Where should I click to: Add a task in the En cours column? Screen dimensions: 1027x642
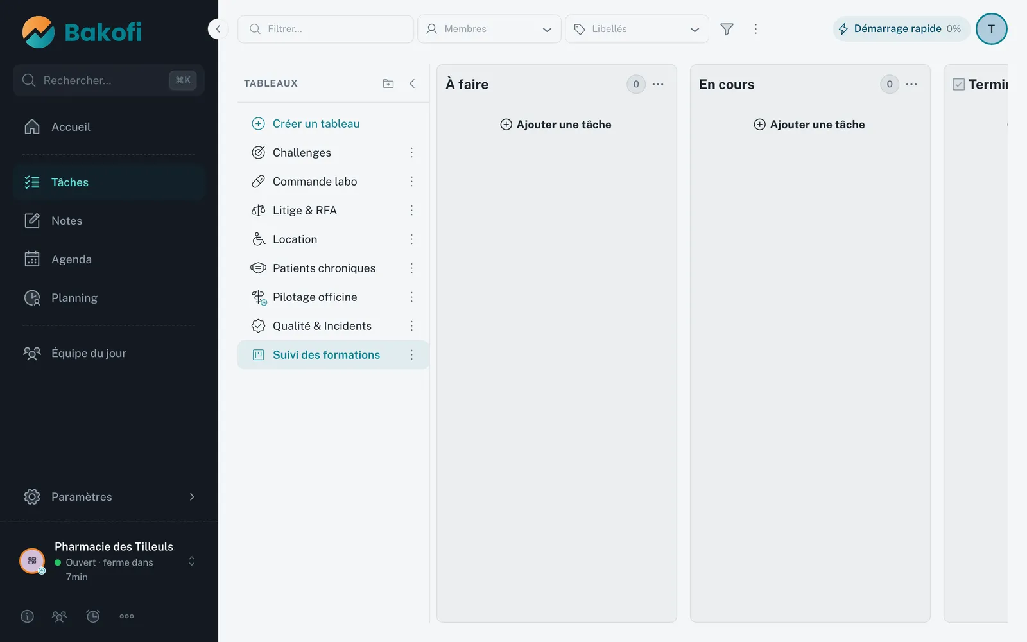[x=809, y=125]
